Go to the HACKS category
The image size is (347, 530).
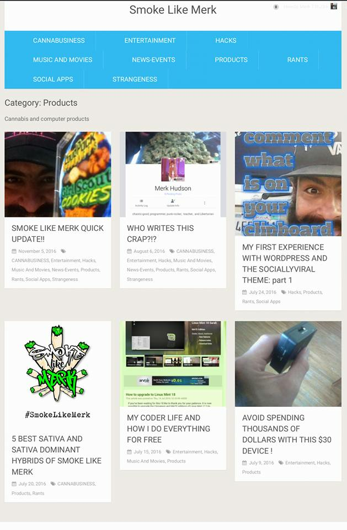[x=226, y=40]
